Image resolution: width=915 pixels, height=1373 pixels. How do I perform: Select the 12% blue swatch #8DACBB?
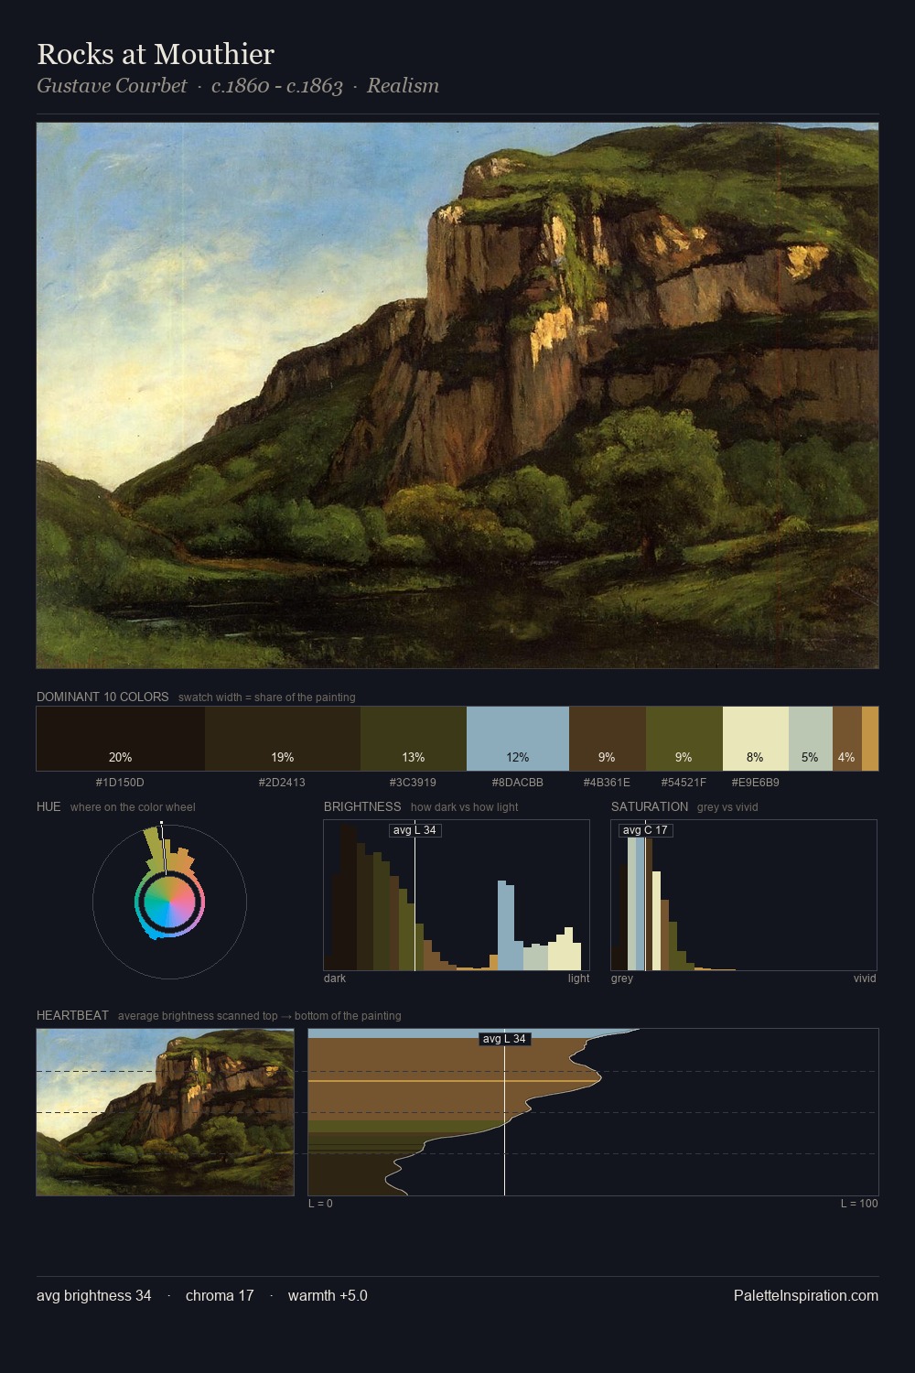tap(518, 739)
